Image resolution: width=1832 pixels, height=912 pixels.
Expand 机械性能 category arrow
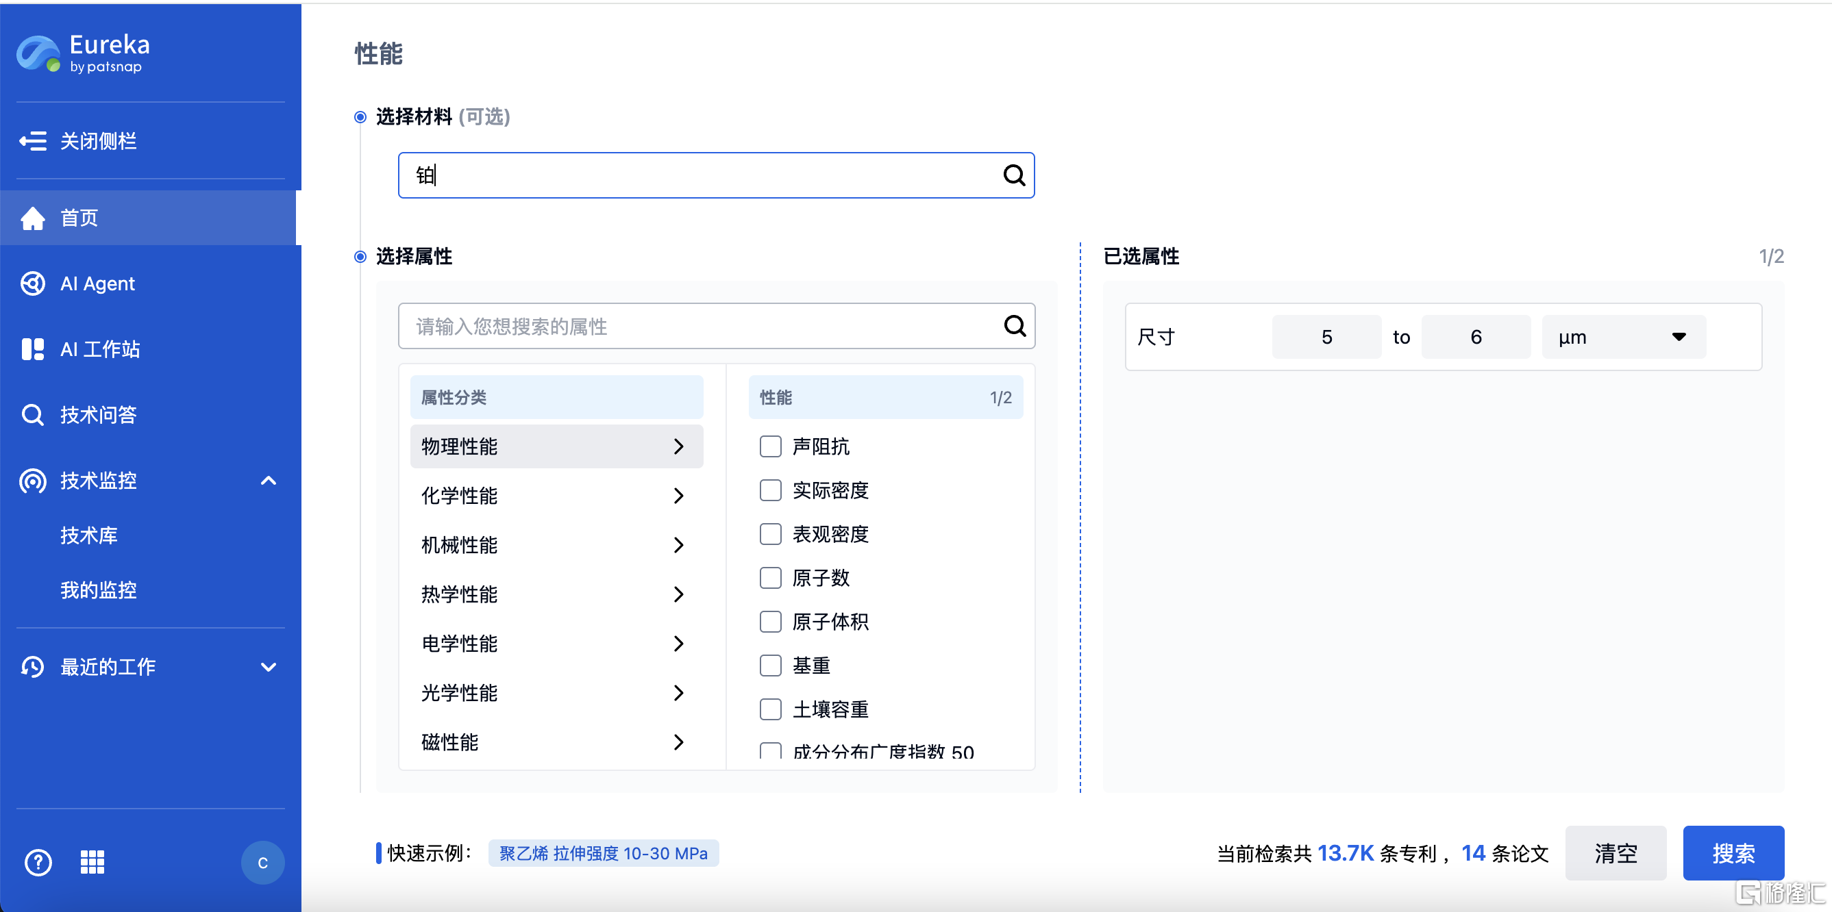pos(678,545)
